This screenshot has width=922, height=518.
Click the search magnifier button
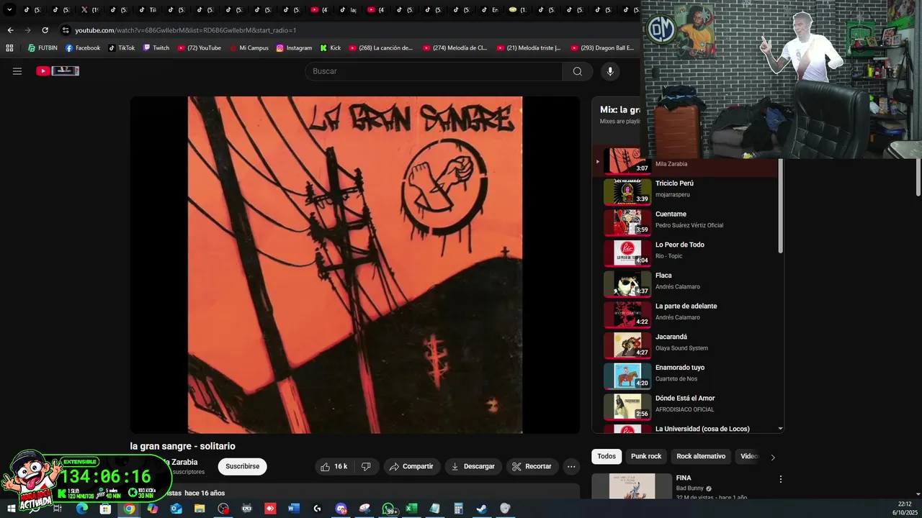(578, 71)
